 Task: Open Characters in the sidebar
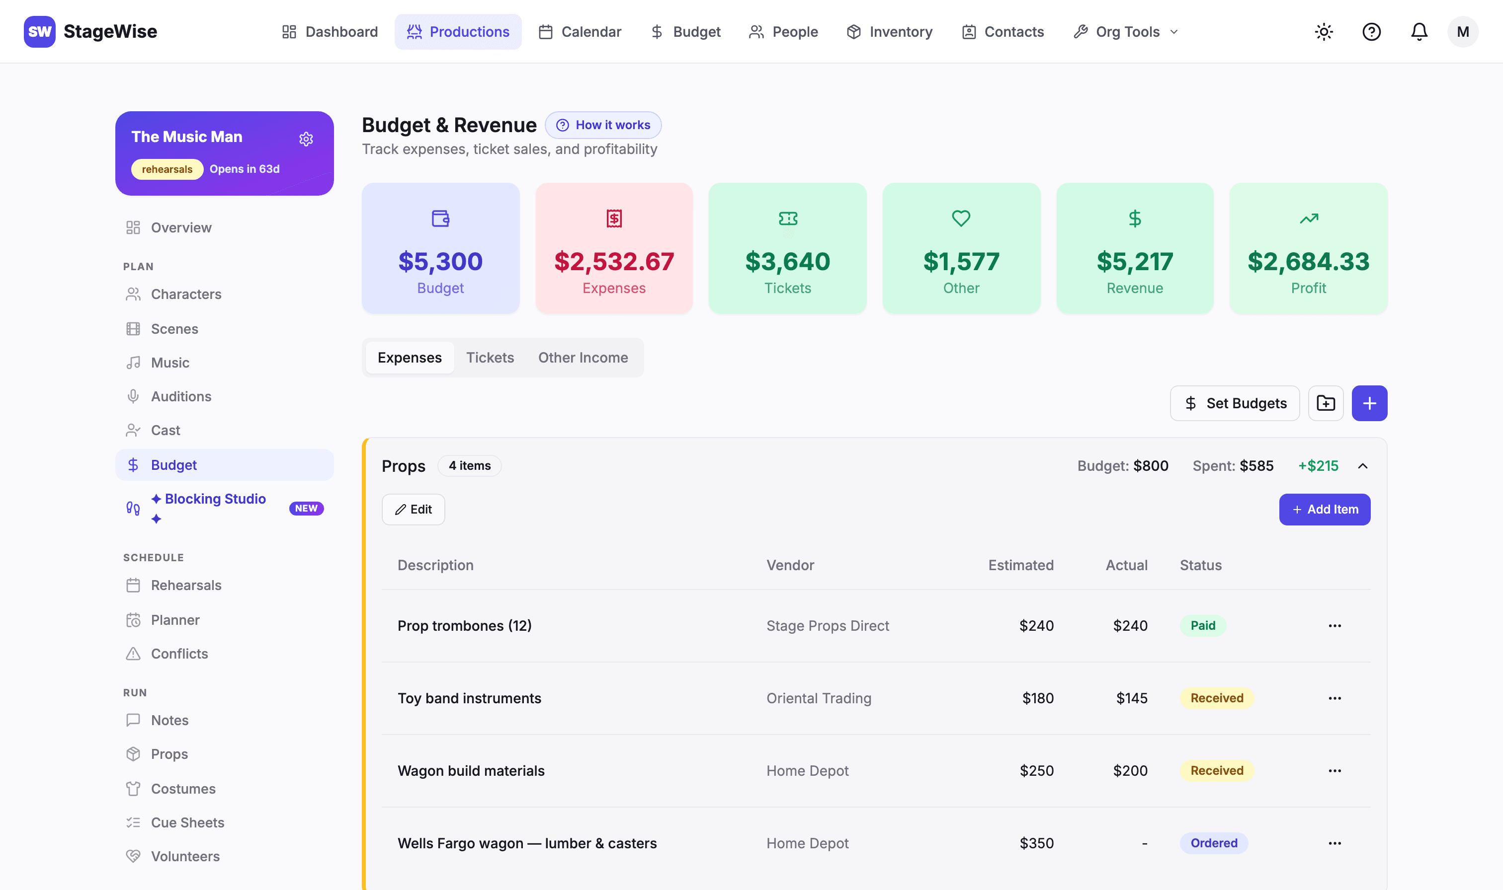[x=224, y=294]
